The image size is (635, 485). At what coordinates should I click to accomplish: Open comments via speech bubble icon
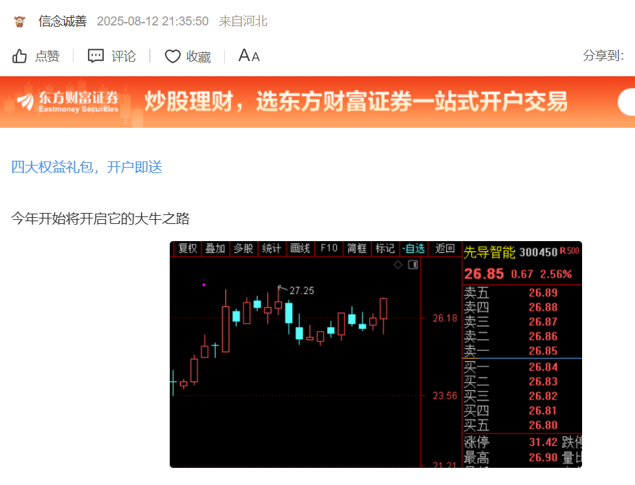[x=96, y=56]
